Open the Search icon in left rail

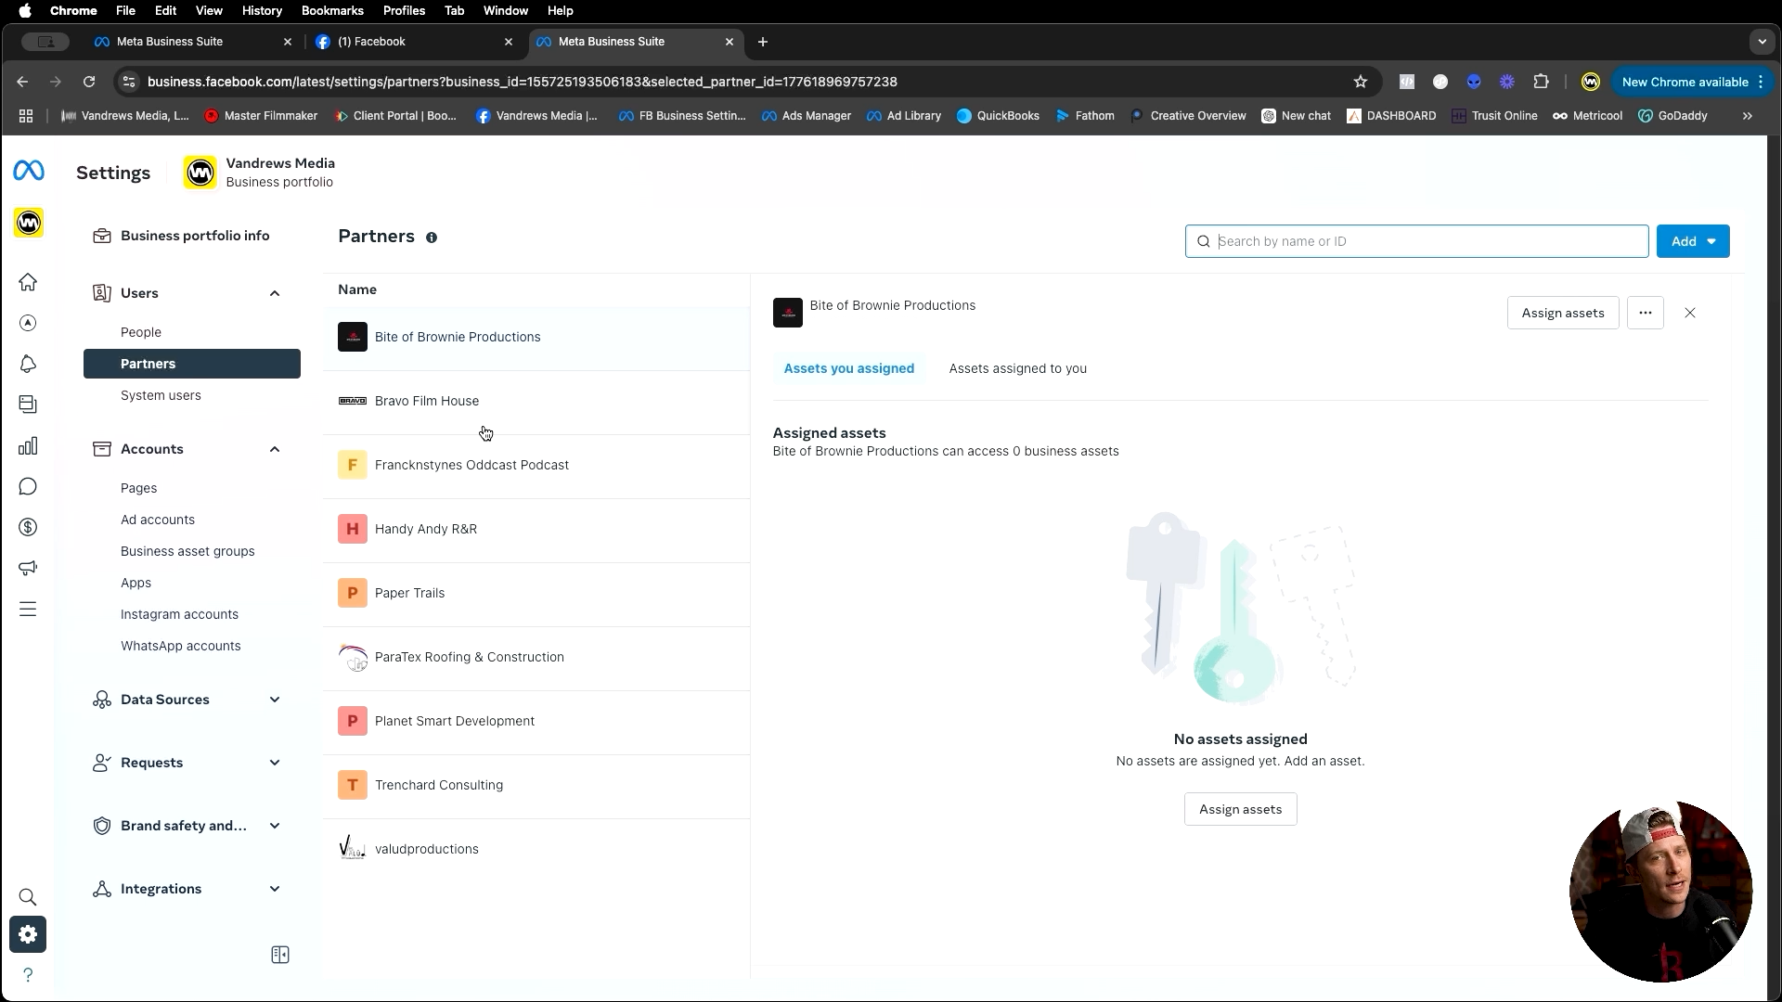point(28,897)
